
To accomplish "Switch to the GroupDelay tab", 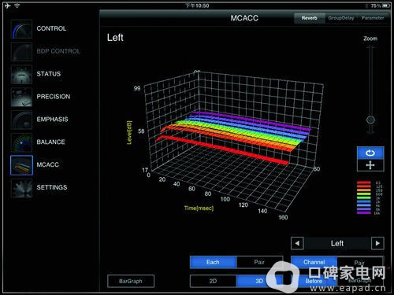I will pos(341,18).
